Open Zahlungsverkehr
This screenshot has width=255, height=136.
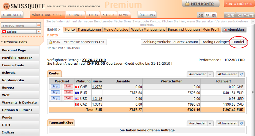click(x=157, y=42)
